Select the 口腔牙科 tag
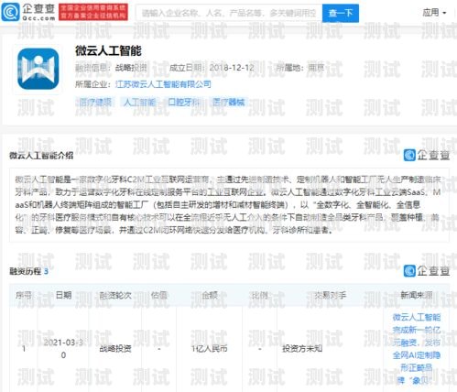Image resolution: width=457 pixels, height=392 pixels. [184, 103]
